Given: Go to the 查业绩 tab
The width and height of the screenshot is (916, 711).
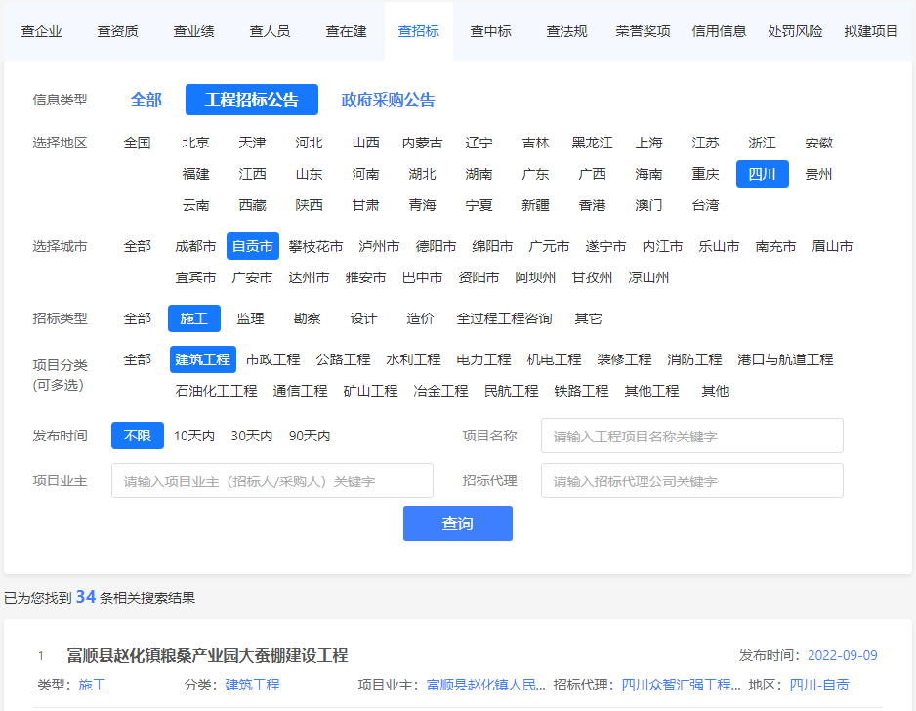Looking at the screenshot, I should [x=194, y=31].
